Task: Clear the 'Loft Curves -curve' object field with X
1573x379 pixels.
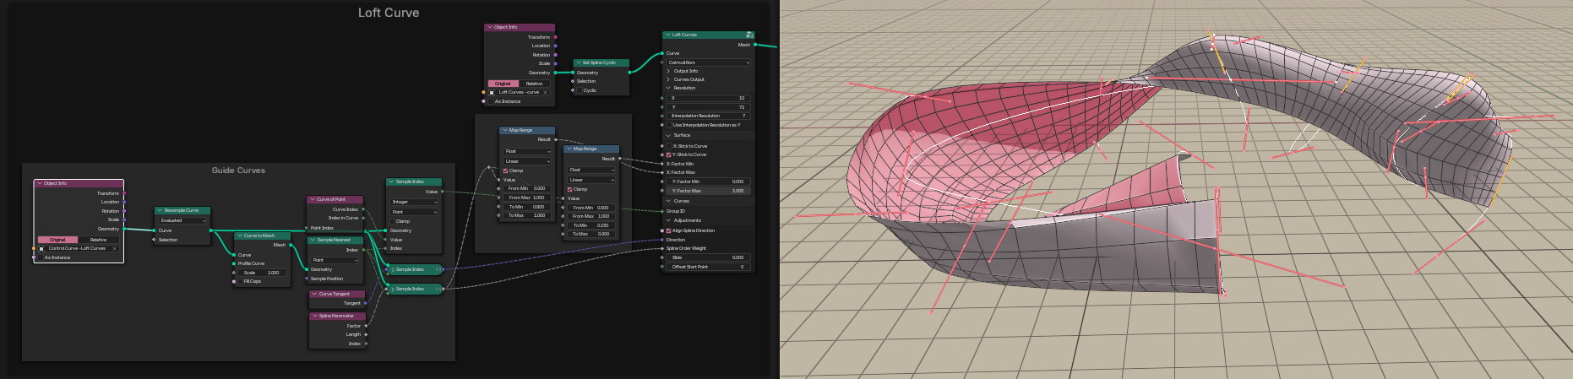Action: click(546, 92)
